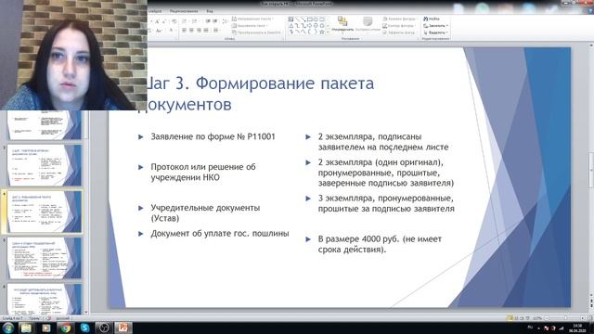Click Преобразовать в SmartArt

[257, 32]
